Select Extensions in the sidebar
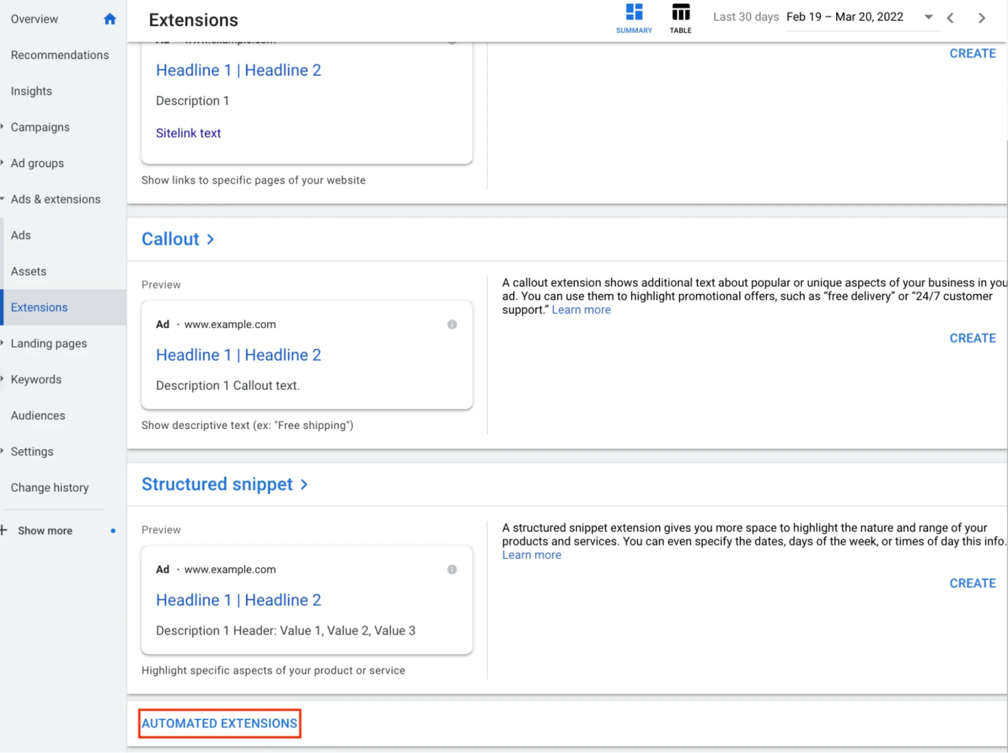 point(39,307)
